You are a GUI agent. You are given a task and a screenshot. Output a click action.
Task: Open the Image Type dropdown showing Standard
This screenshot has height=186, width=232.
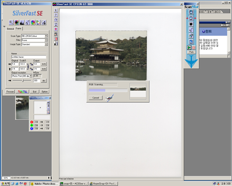pos(34,44)
